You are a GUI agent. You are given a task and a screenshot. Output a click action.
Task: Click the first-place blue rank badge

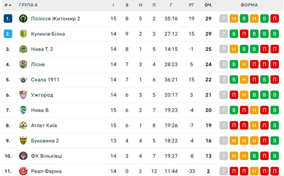8,19
